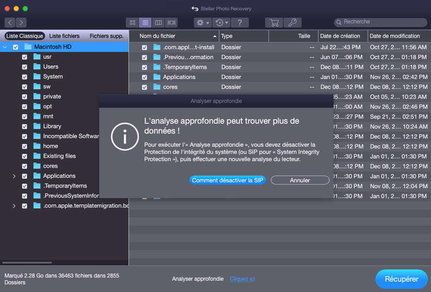Click the Récupérer button

coord(401,279)
